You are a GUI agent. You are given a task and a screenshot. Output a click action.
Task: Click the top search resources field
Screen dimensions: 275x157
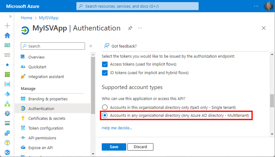pos(137,6)
